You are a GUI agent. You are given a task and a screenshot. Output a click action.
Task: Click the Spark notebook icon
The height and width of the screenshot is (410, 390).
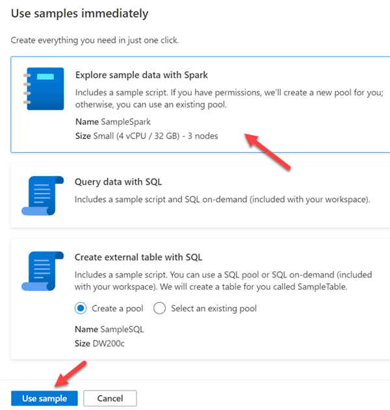44,88
